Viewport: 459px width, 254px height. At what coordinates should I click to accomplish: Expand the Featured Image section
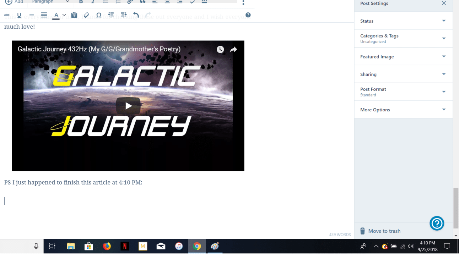click(403, 57)
